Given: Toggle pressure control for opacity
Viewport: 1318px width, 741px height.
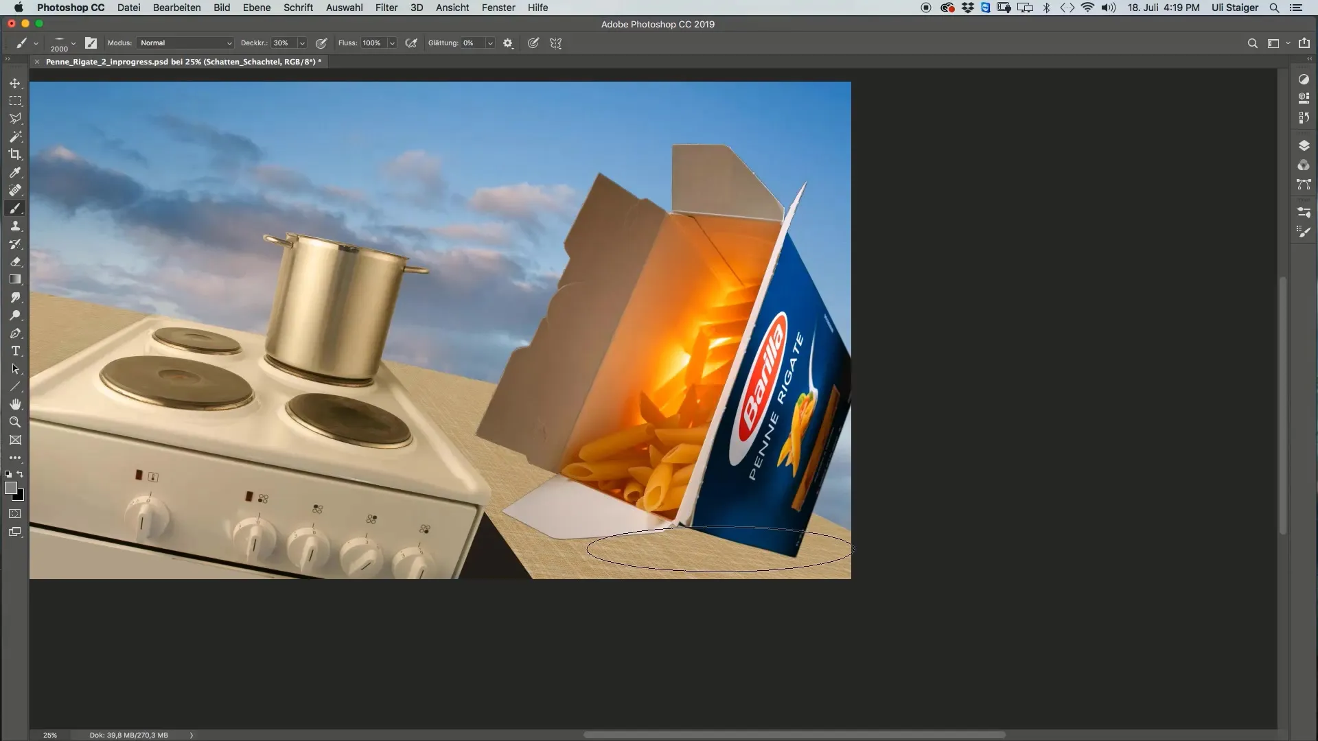Looking at the screenshot, I should click(321, 43).
